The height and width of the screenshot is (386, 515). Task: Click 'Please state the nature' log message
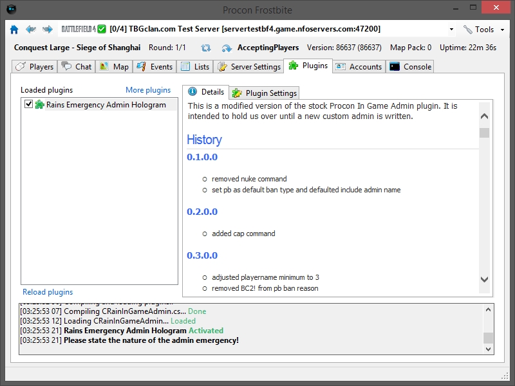(151, 340)
